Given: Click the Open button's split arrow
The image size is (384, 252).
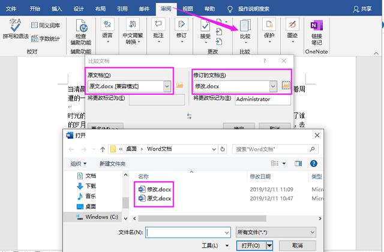Looking at the screenshot, I should (269, 245).
